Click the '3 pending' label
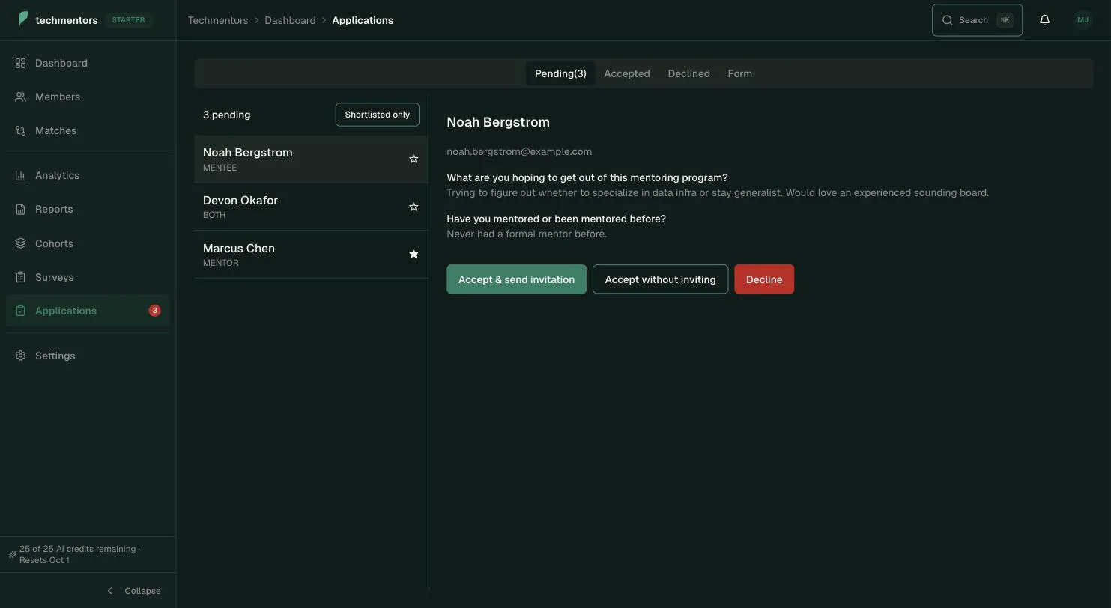 tap(226, 115)
